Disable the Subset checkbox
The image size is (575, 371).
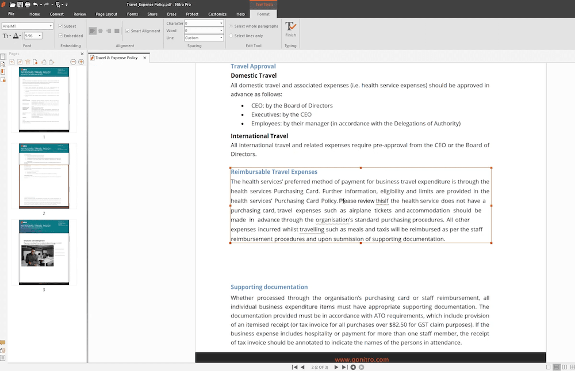tap(61, 26)
